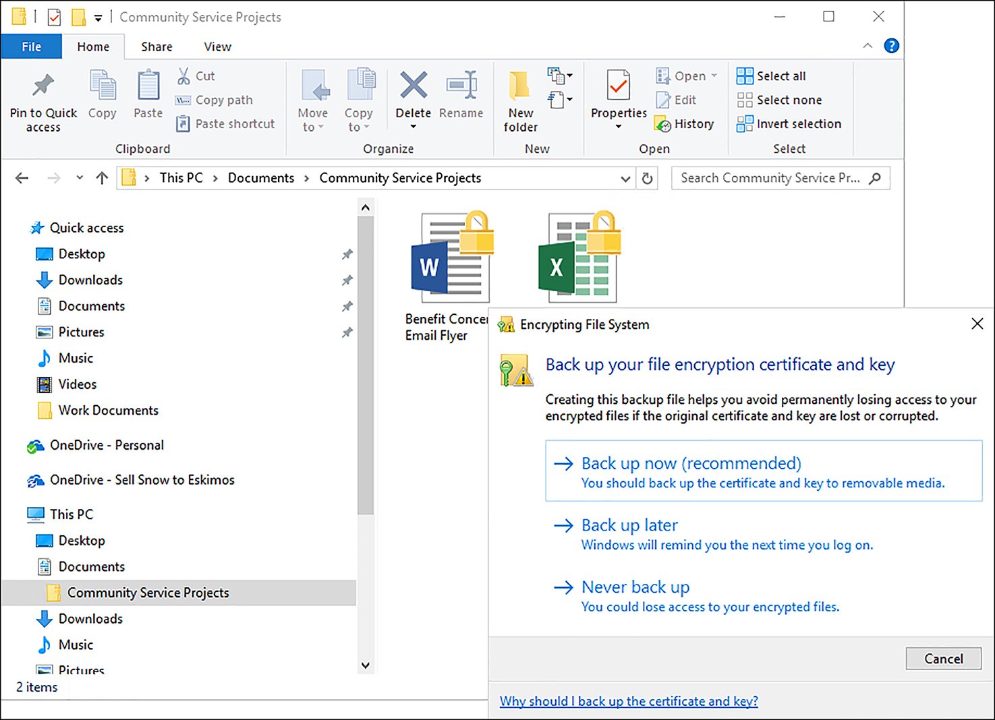The height and width of the screenshot is (720, 995).
Task: Open the Move to menu
Action: point(313,100)
